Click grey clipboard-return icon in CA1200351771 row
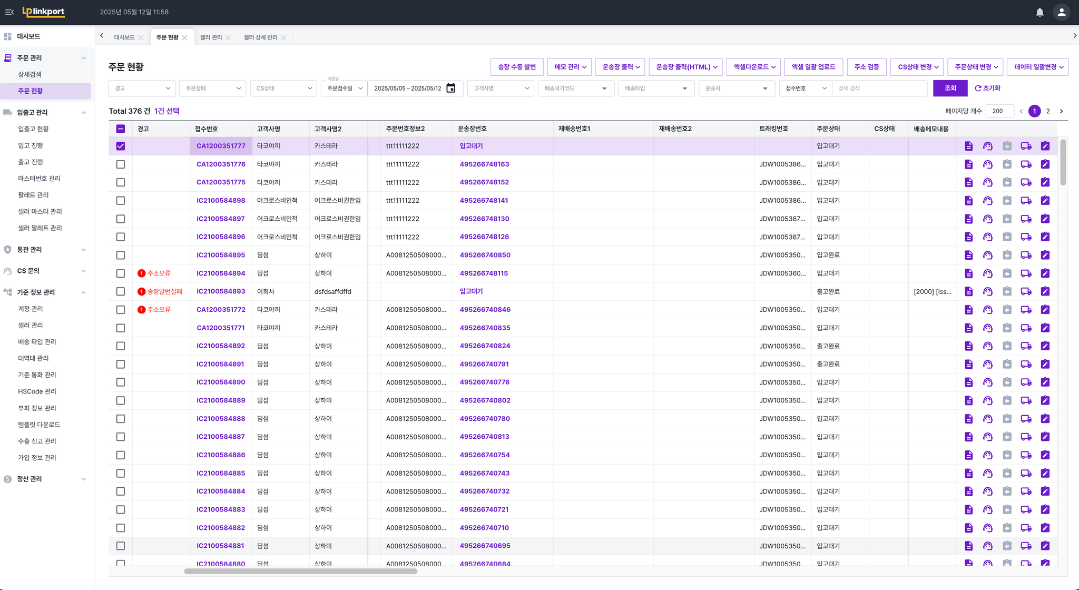The image size is (1079, 590). 1007,328
